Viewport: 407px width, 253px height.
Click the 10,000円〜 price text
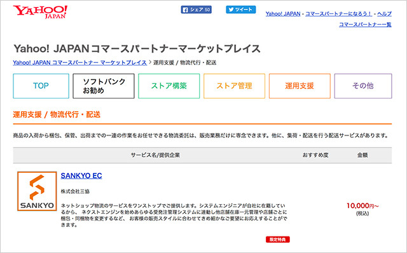(362, 206)
